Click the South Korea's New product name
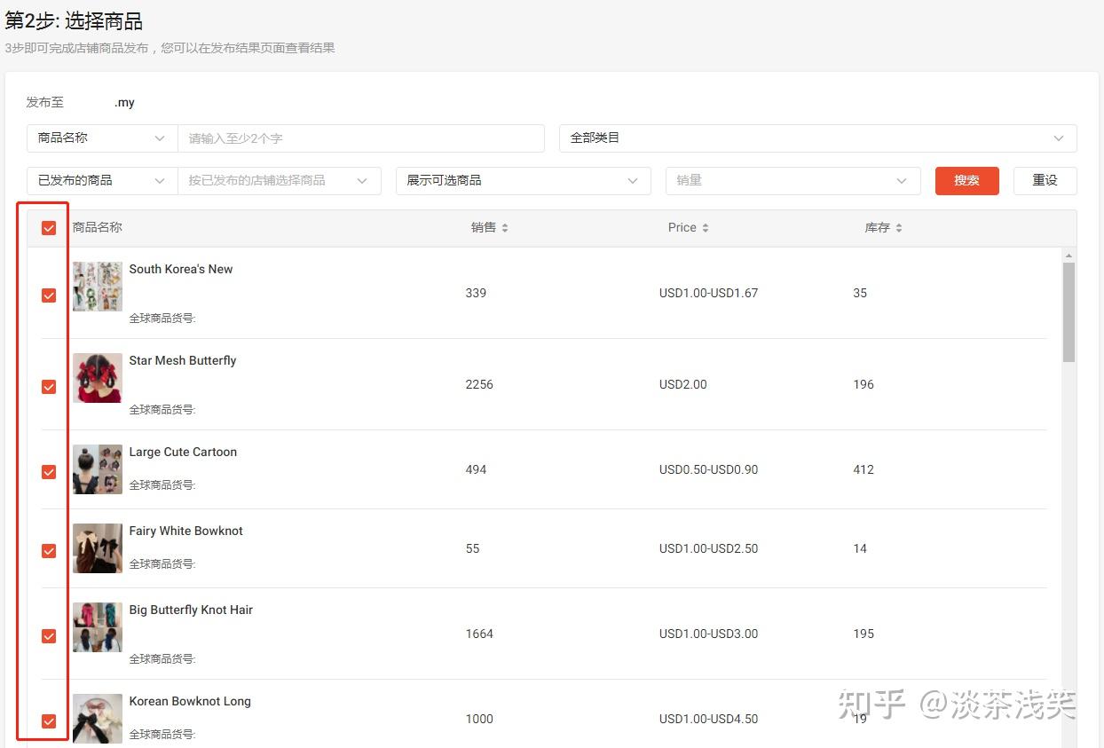 click(x=181, y=270)
